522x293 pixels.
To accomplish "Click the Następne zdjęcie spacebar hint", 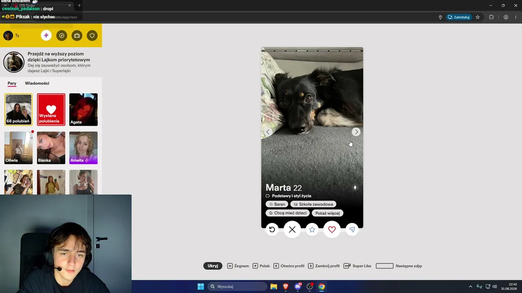I will [399, 266].
